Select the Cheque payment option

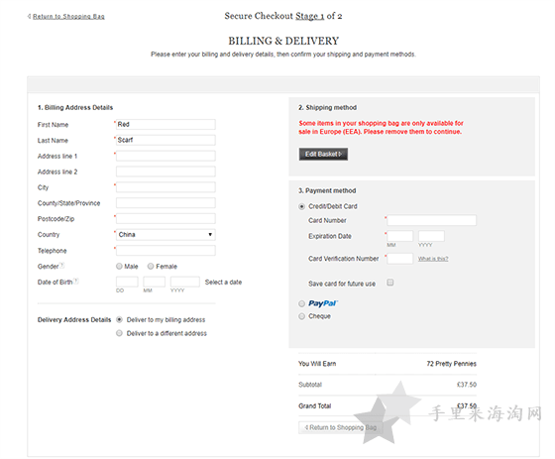pos(301,316)
